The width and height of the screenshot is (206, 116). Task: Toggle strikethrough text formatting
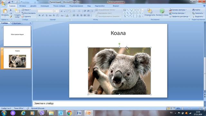(x=50, y=15)
